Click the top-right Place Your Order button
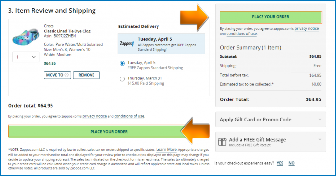This screenshot has width=336, height=176. pos(271,17)
